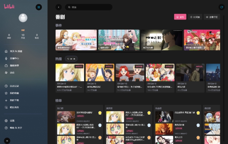228x144 pixels.
Task: Open the rank 1 entry in 热血榜 scored 168225
Action: click(178, 117)
